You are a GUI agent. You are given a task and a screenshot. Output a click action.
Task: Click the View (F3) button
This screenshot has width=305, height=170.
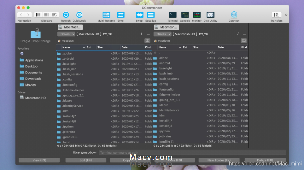[39, 160]
